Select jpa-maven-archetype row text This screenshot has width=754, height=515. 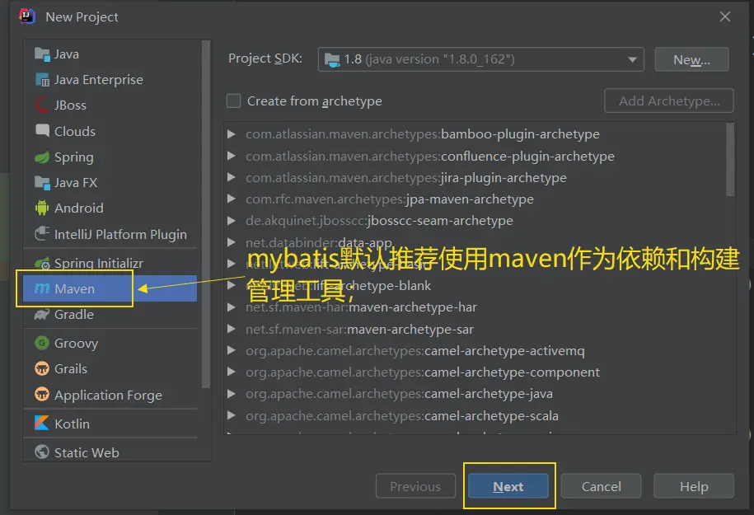pyautogui.click(x=390, y=199)
